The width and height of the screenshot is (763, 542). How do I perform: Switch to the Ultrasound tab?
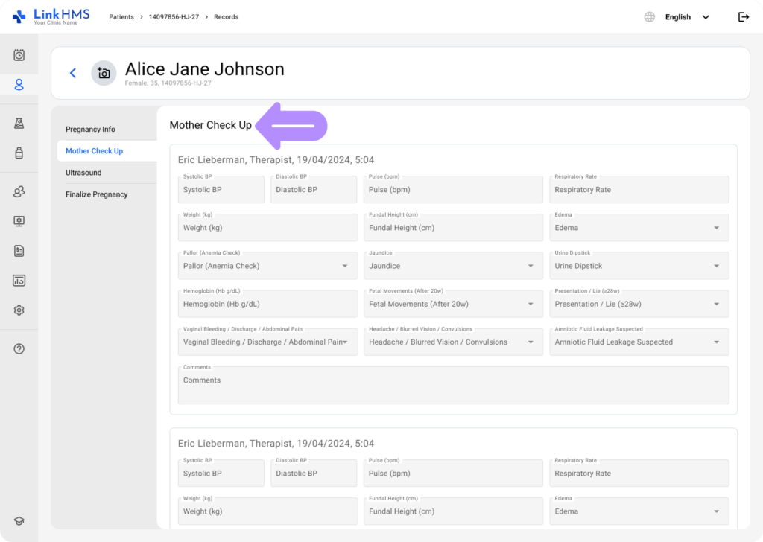(x=83, y=173)
